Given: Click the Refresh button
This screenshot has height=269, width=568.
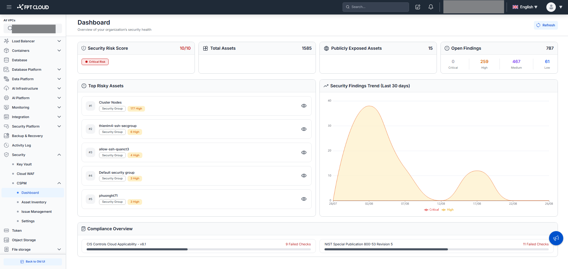Looking at the screenshot, I should click(546, 25).
